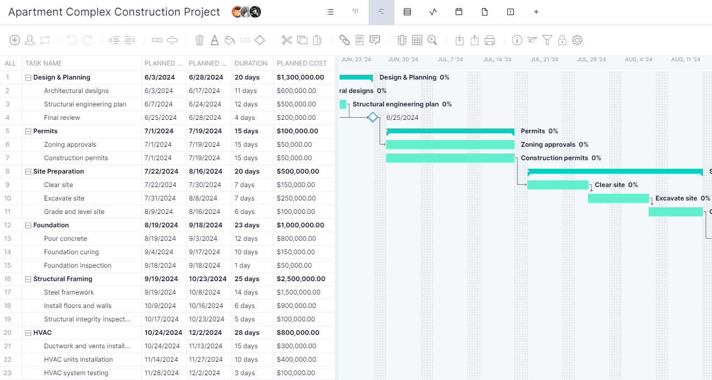Screen dimensions: 712x380
Task: Click the Clear site Gantt bar
Action: point(558,185)
